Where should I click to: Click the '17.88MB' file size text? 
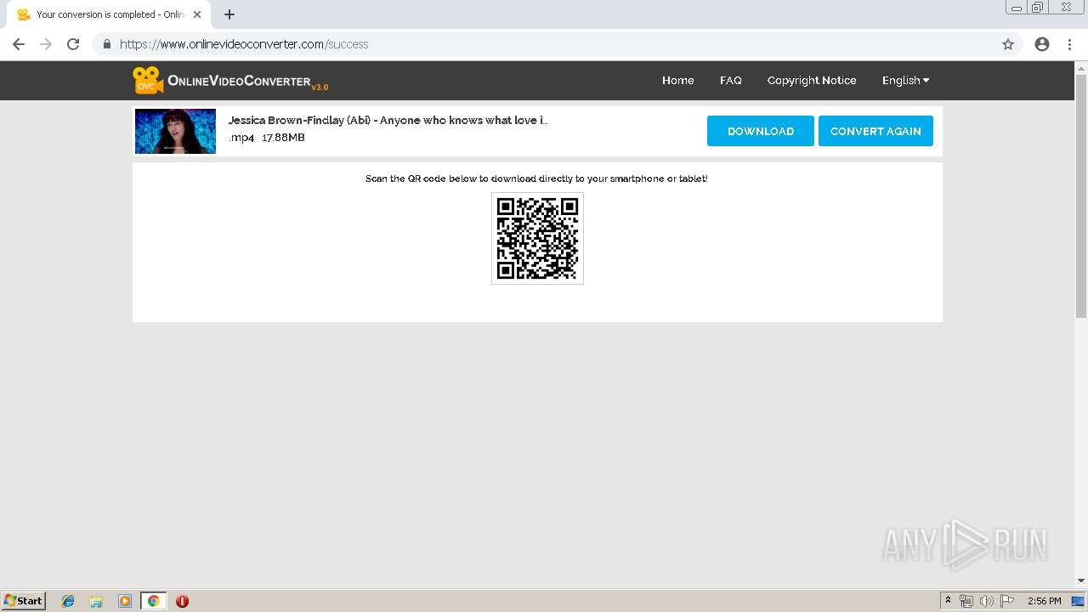coord(283,138)
